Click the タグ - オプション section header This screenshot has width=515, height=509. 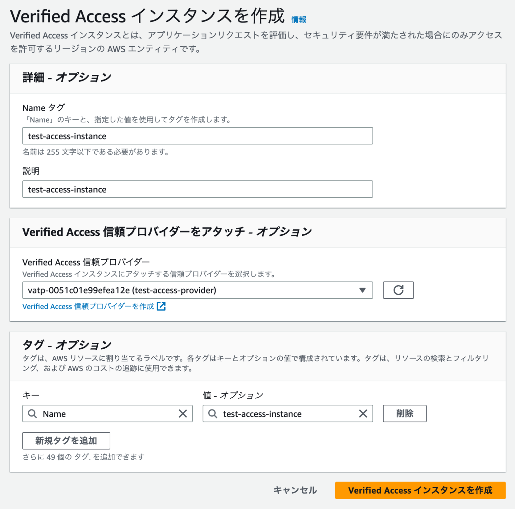(x=67, y=344)
